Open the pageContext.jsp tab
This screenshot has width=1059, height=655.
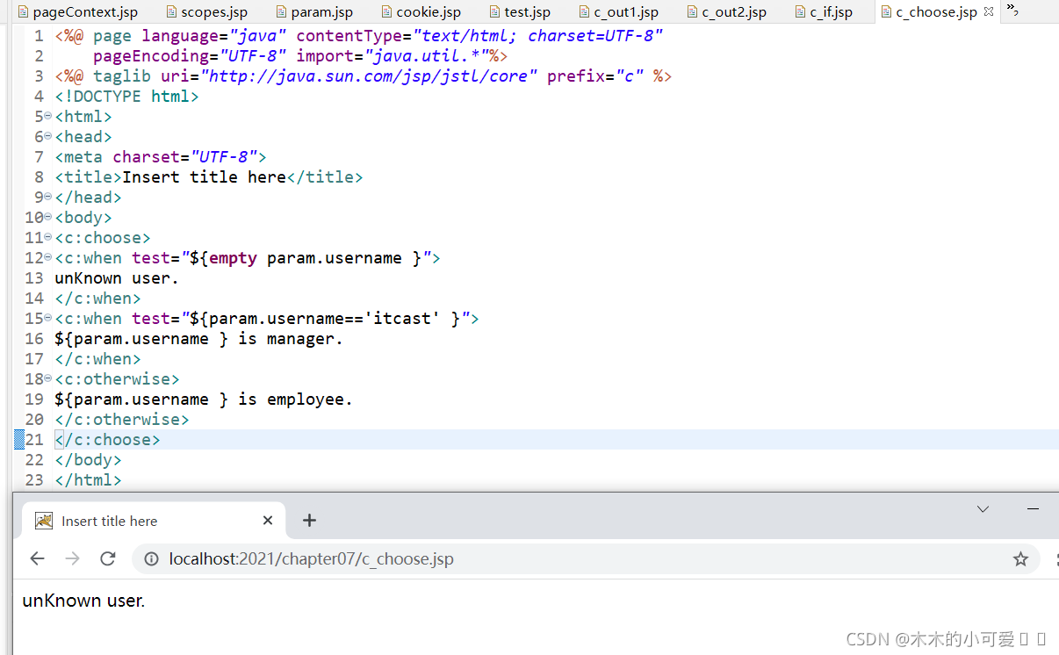pyautogui.click(x=77, y=11)
